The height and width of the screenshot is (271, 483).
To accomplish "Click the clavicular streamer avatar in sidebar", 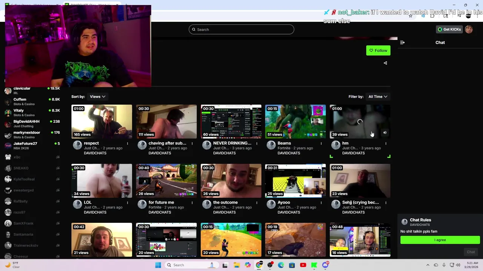I will 8,91.
